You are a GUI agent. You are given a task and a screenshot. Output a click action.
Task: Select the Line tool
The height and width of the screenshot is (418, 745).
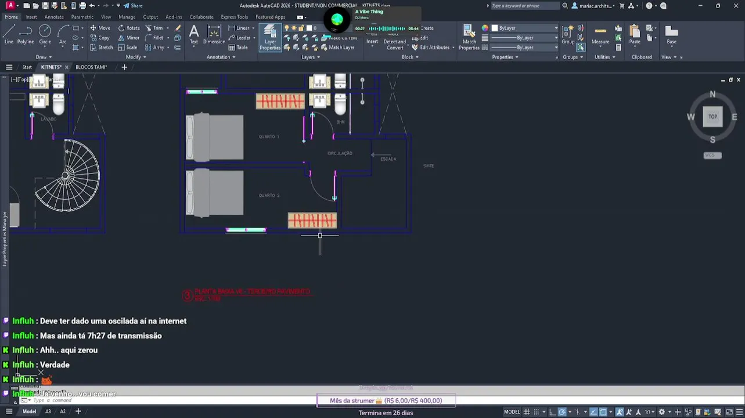click(x=9, y=34)
